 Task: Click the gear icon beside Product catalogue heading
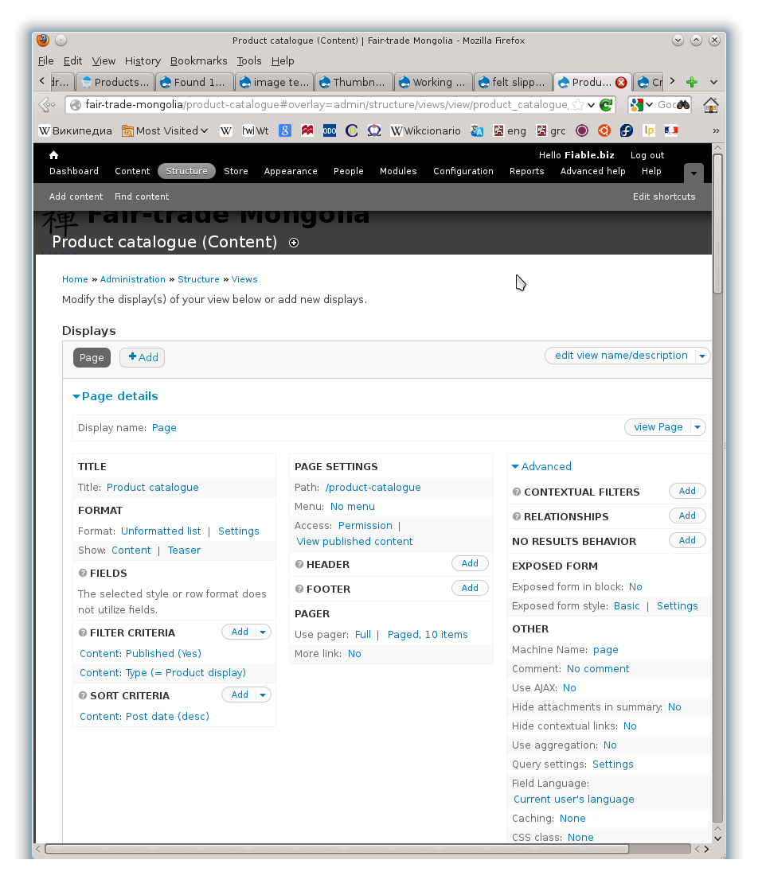293,243
